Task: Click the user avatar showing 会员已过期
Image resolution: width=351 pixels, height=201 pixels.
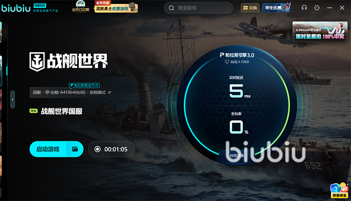Action: coord(81,6)
